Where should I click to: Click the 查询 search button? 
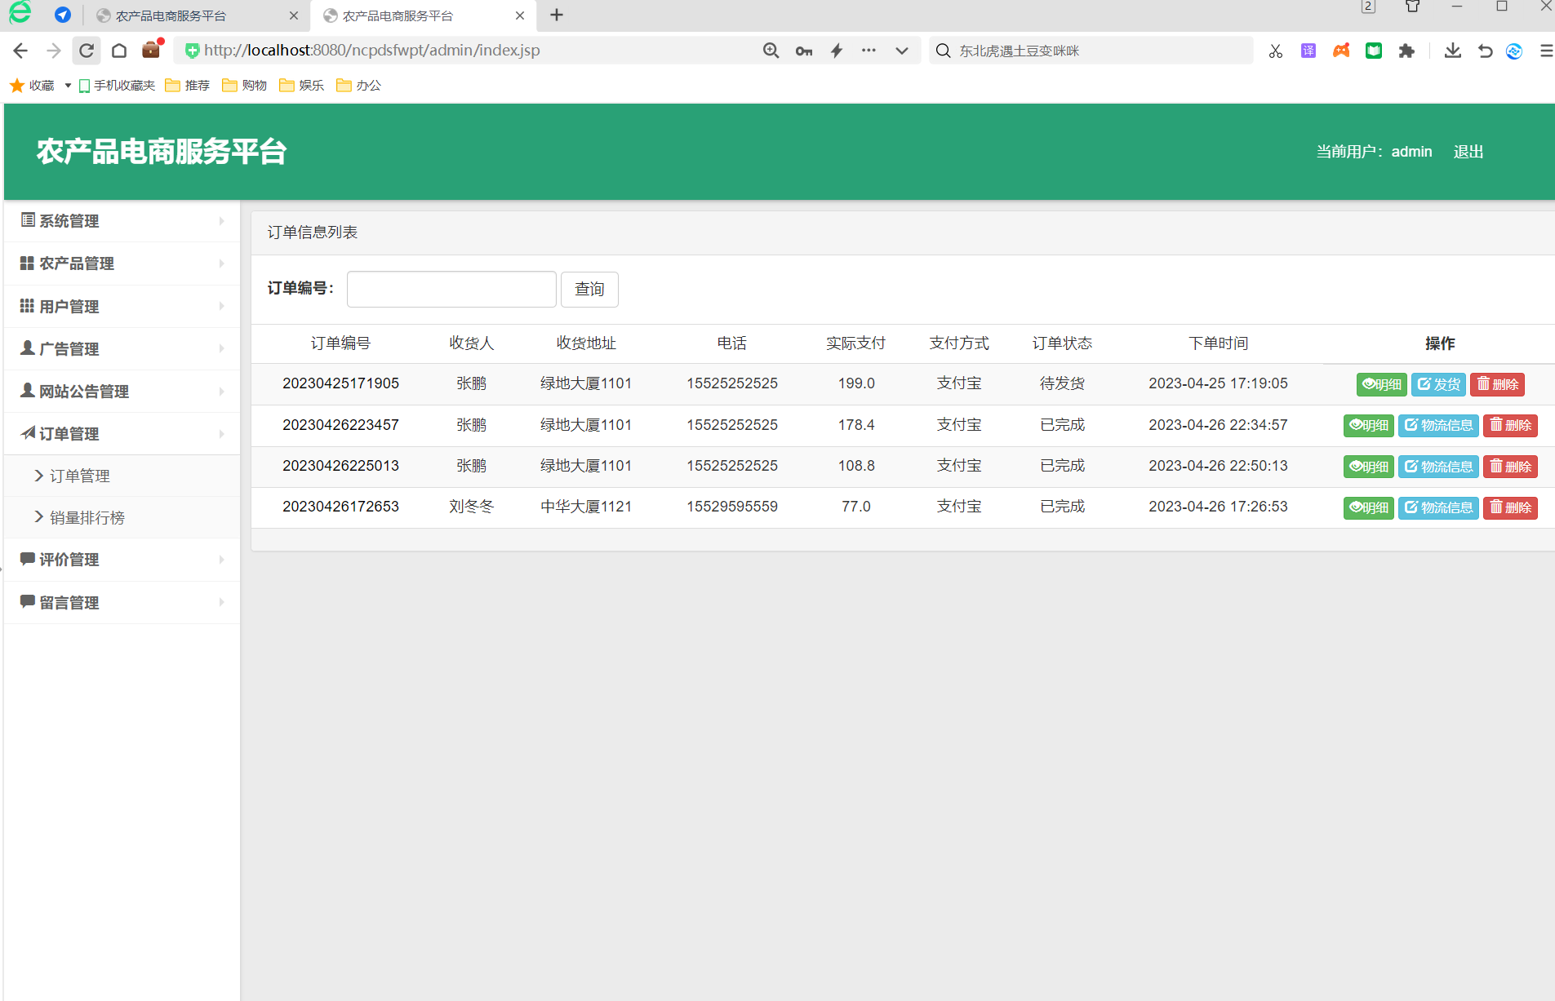pos(589,290)
